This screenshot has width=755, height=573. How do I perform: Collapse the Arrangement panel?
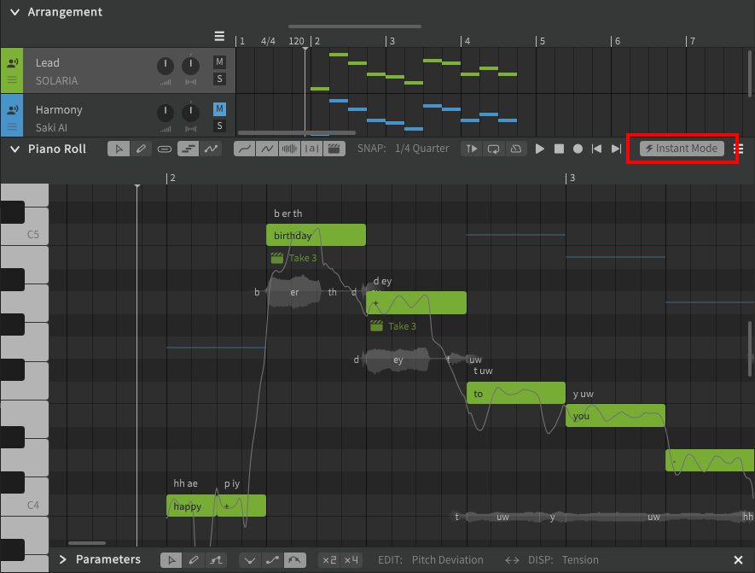click(13, 12)
